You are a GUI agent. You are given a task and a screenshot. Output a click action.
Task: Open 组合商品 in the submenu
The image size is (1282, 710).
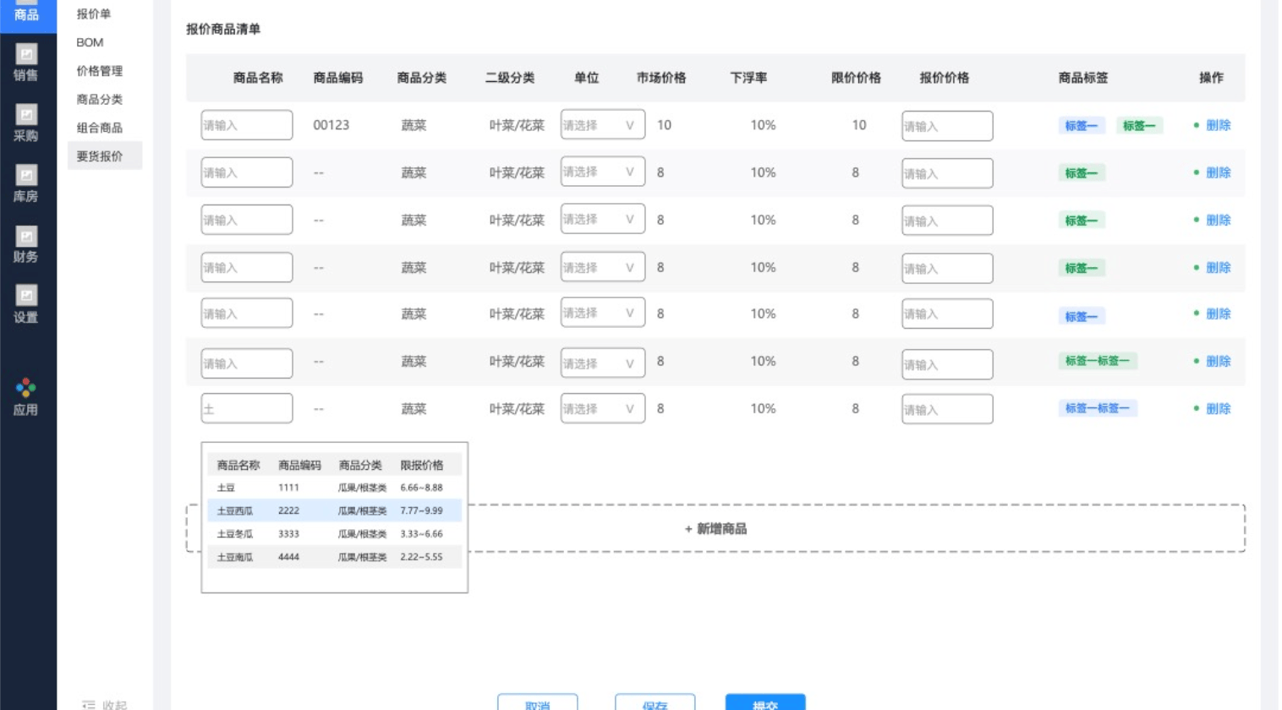pyautogui.click(x=100, y=128)
